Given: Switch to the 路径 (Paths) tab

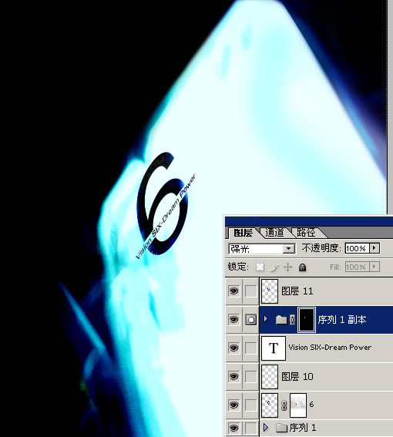Looking at the screenshot, I should 306,233.
